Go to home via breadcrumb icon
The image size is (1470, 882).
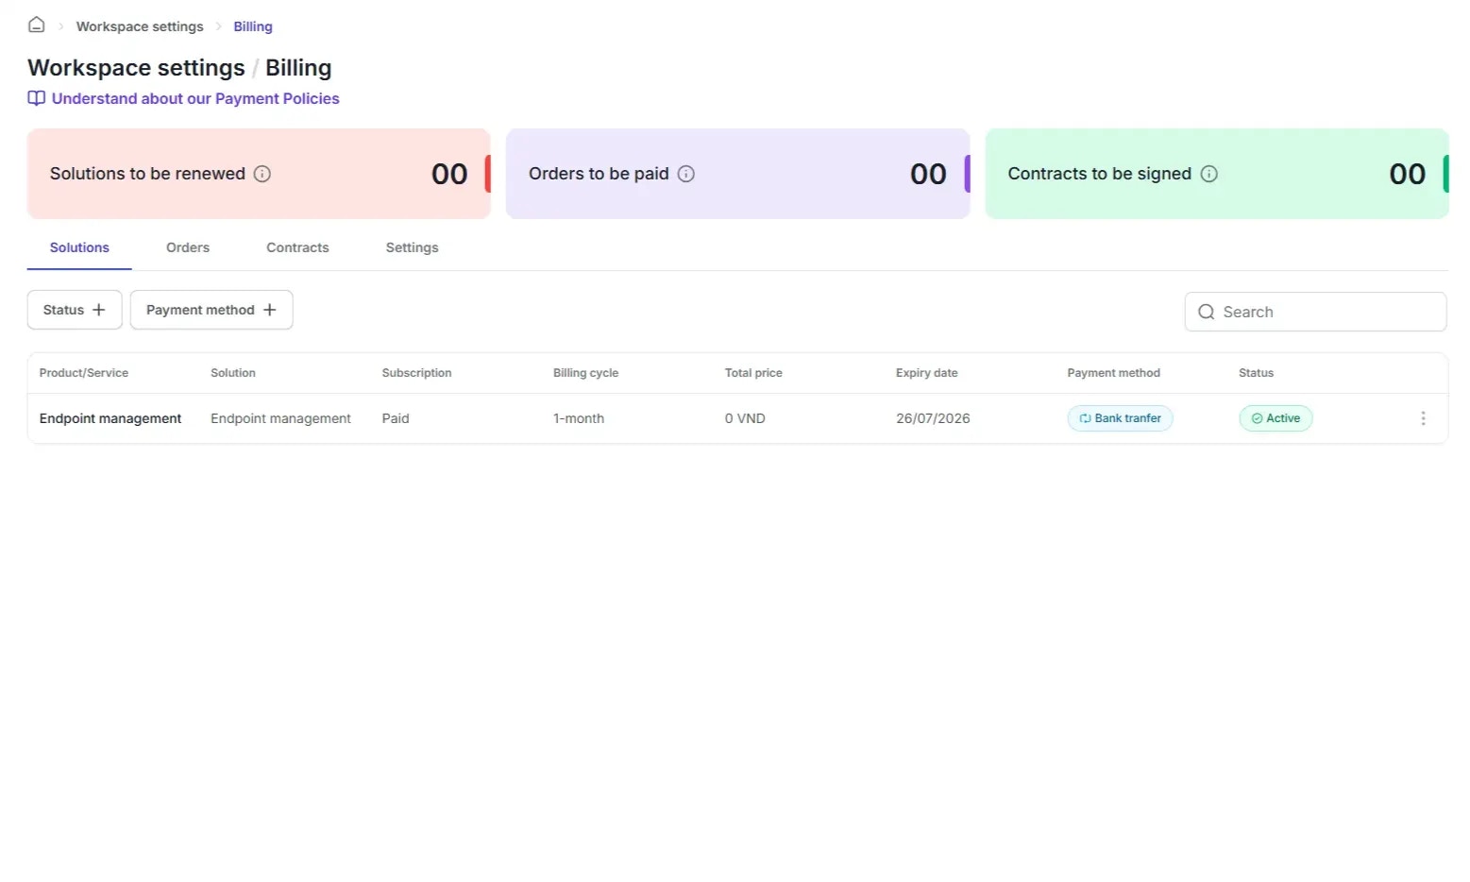(x=36, y=25)
